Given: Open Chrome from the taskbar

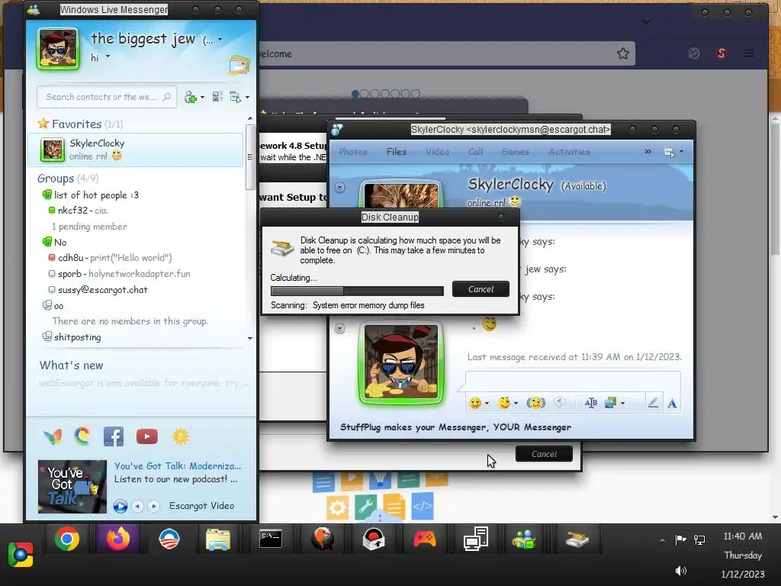Looking at the screenshot, I should pyautogui.click(x=67, y=539).
